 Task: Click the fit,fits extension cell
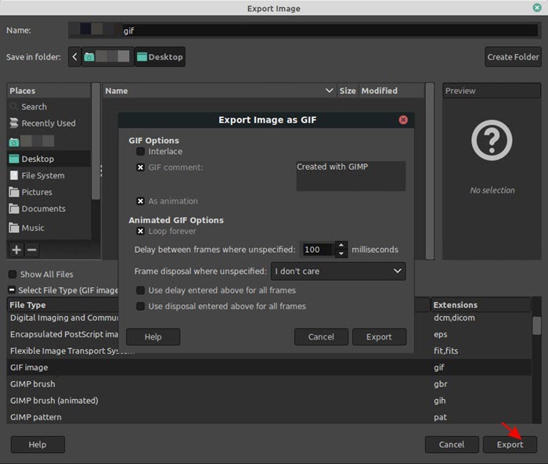pyautogui.click(x=446, y=351)
